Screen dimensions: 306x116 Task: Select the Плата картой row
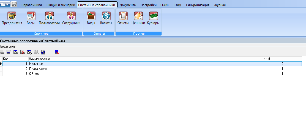click(x=152, y=69)
